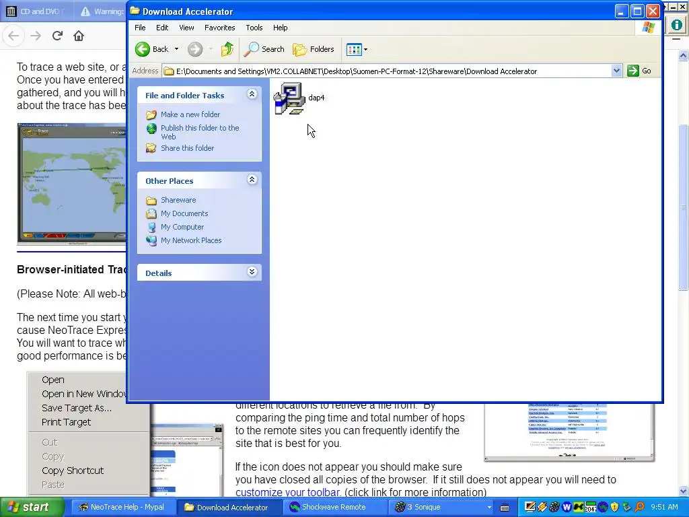Click the Go button

coord(639,71)
